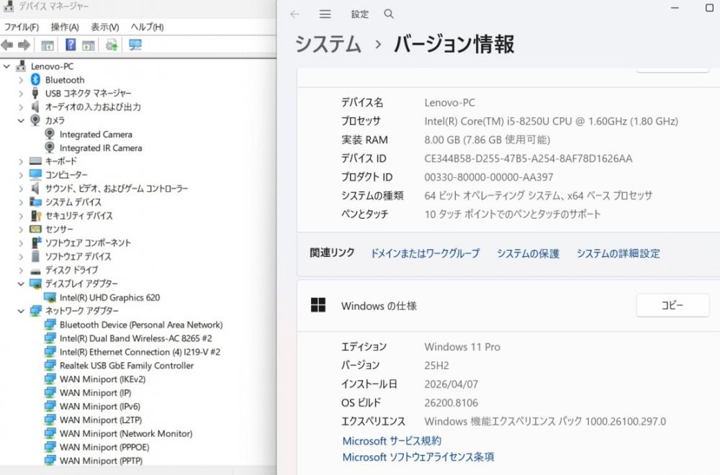Click the Windows logo beside Windows の仕様
The image size is (720, 475).
318,305
